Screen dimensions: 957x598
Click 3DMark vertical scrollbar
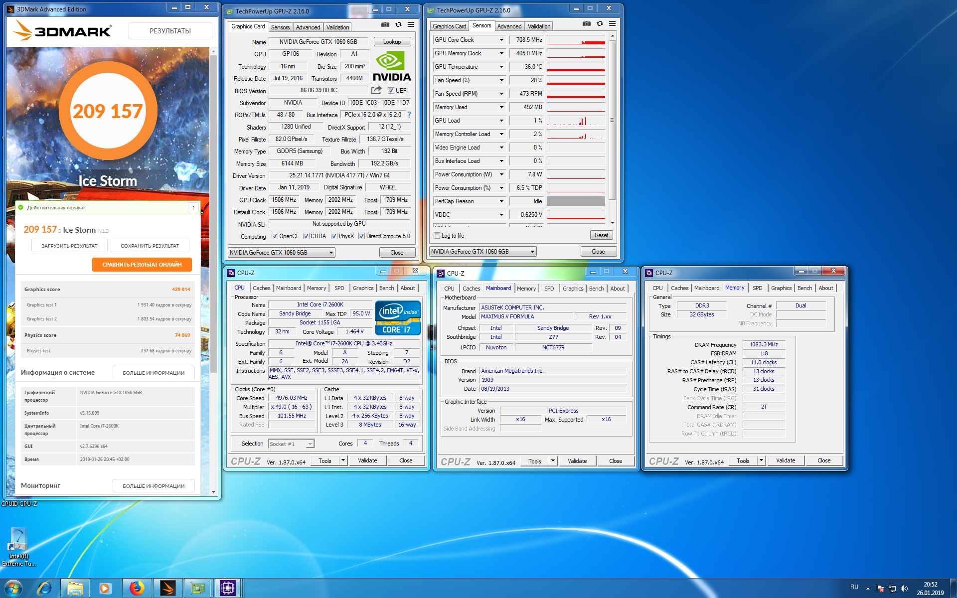(213, 214)
